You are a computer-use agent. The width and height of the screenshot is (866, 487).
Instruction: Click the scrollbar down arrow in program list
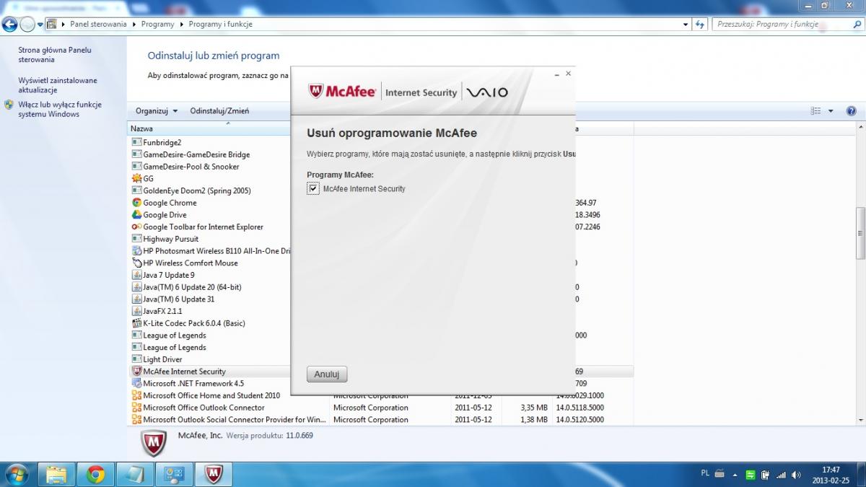pos(860,420)
